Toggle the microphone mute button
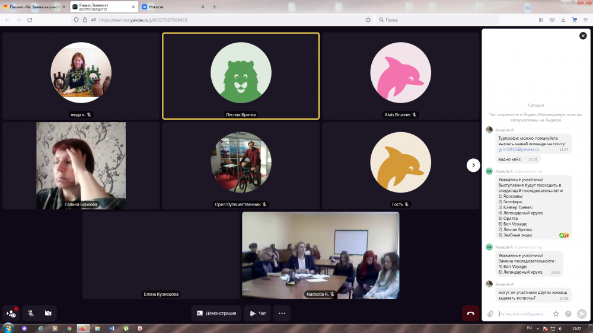Viewport: 593px width, 333px height. point(30,313)
